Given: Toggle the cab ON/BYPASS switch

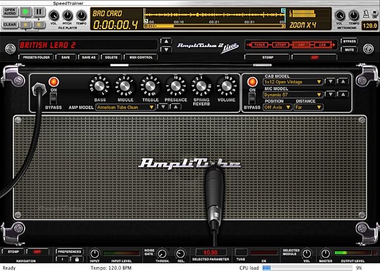Looking at the screenshot, I should [252, 99].
